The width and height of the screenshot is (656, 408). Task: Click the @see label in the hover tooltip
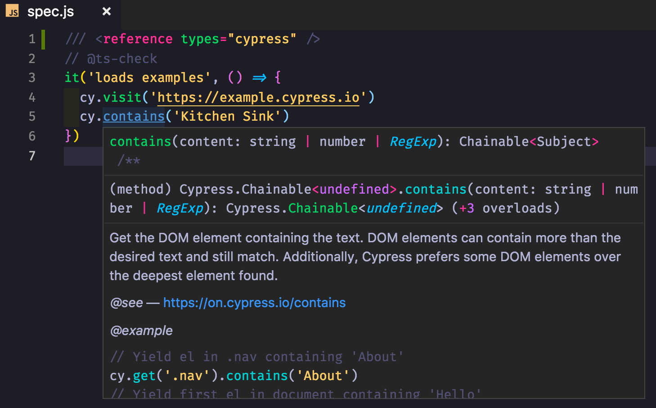click(x=126, y=303)
